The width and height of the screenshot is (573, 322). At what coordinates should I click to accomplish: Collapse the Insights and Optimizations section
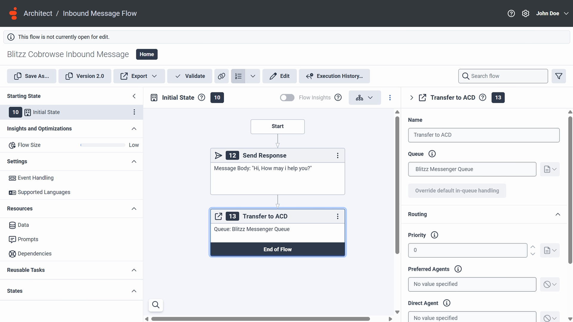(x=134, y=129)
